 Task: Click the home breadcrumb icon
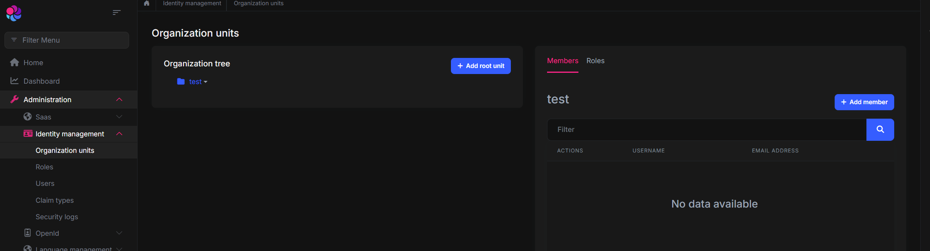click(147, 3)
